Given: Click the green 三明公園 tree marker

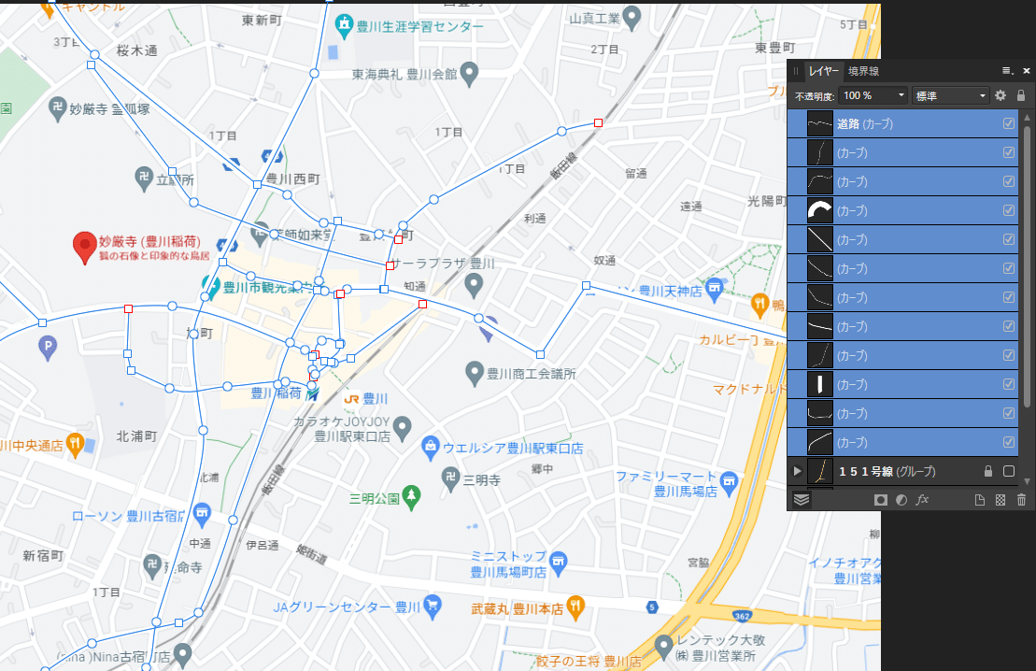Looking at the screenshot, I should click(412, 498).
